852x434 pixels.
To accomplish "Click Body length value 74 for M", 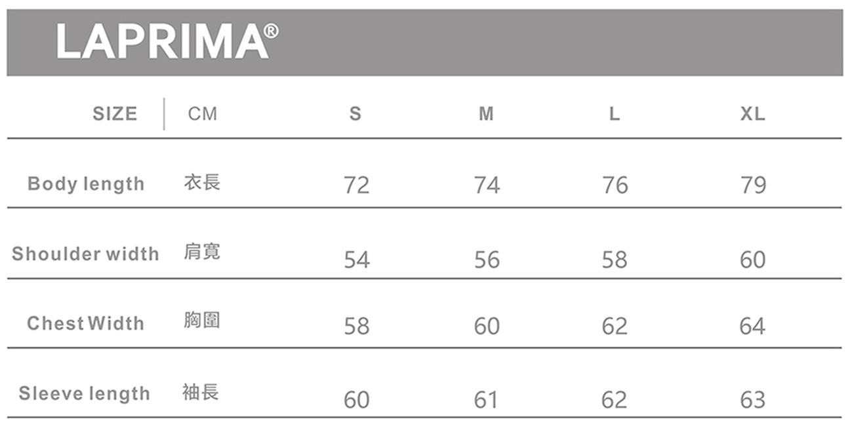I will point(487,186).
